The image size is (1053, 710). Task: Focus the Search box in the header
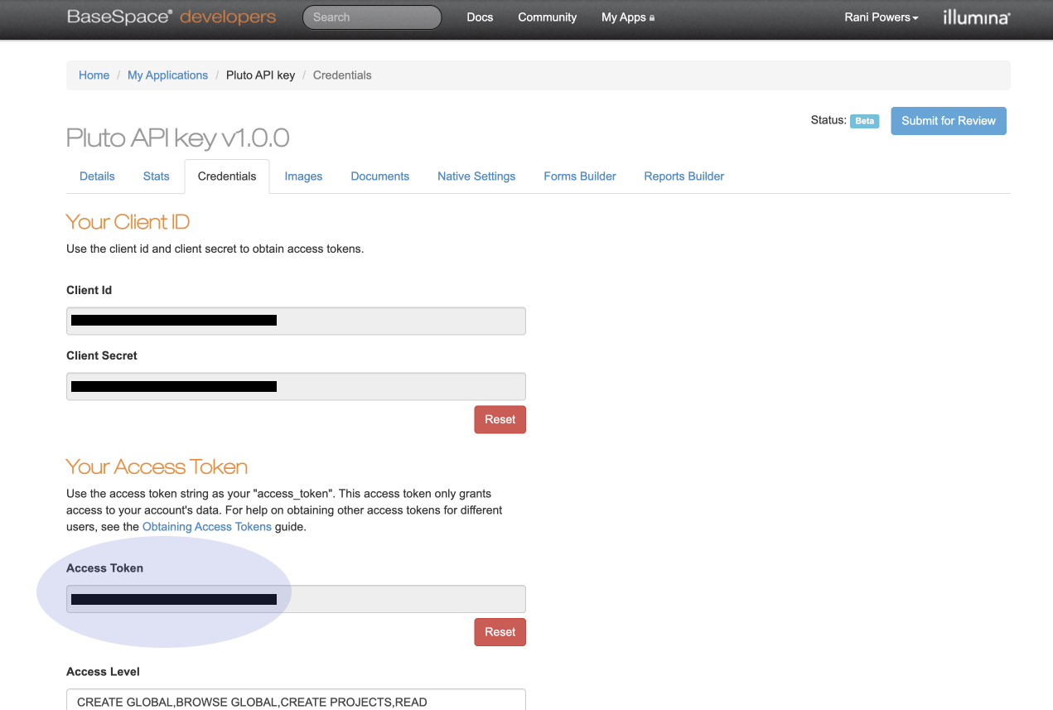coord(372,17)
